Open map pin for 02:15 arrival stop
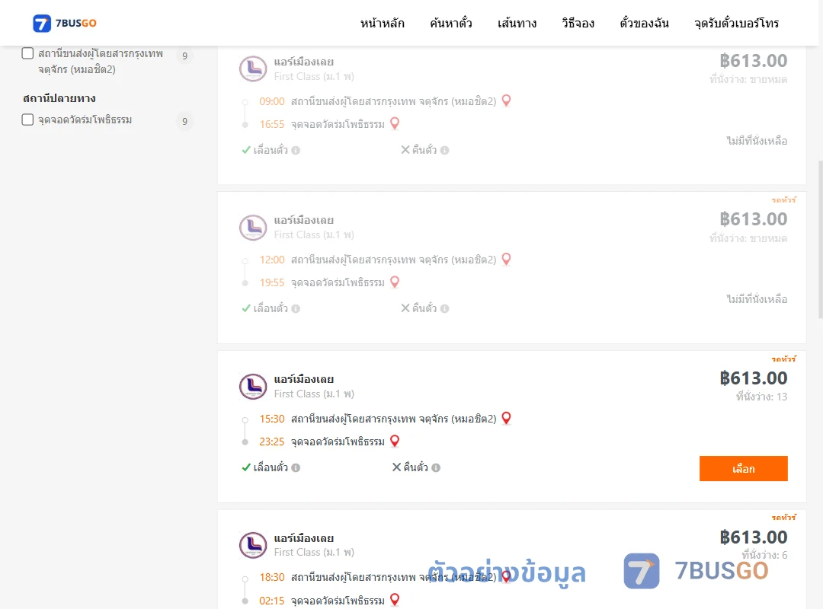 [395, 600]
